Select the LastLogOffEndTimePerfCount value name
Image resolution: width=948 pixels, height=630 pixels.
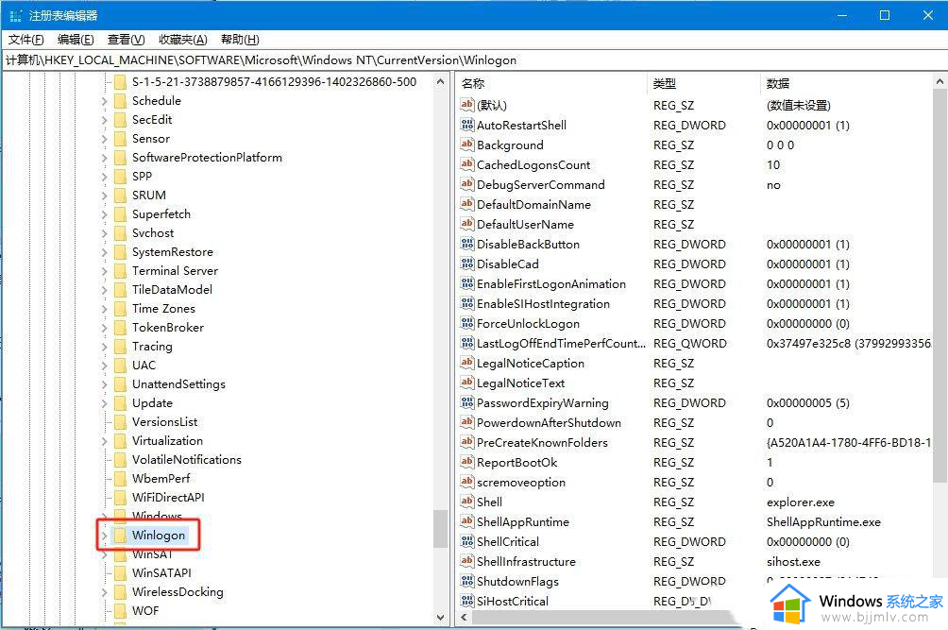click(x=561, y=344)
